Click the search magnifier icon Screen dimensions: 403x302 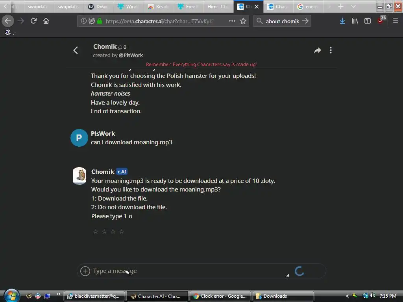coord(260,21)
